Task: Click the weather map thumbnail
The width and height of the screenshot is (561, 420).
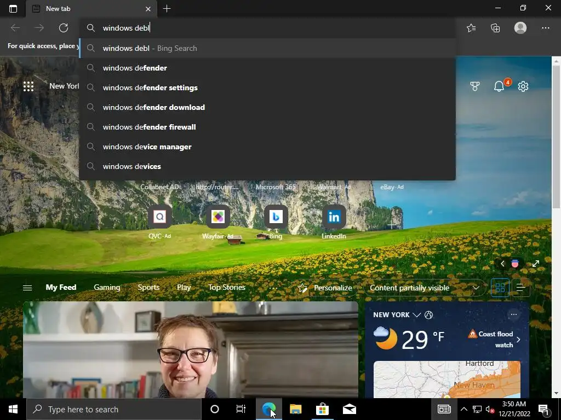Action: (x=447, y=380)
